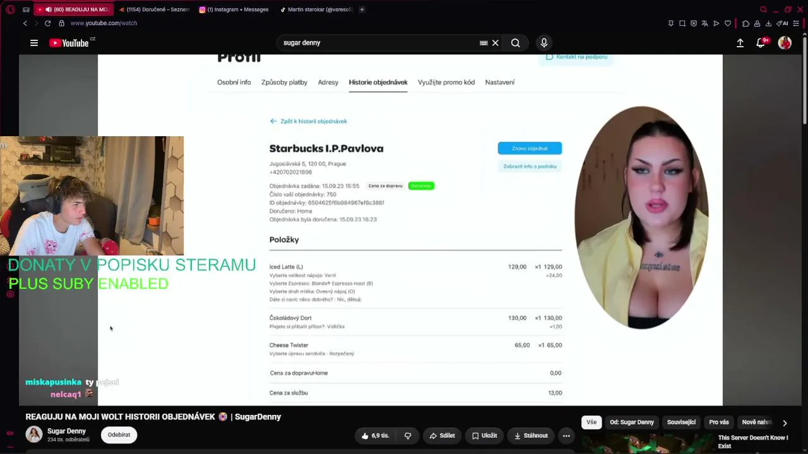808x454 pixels.
Task: Click the Cheese Twister item text
Action: 289,345
